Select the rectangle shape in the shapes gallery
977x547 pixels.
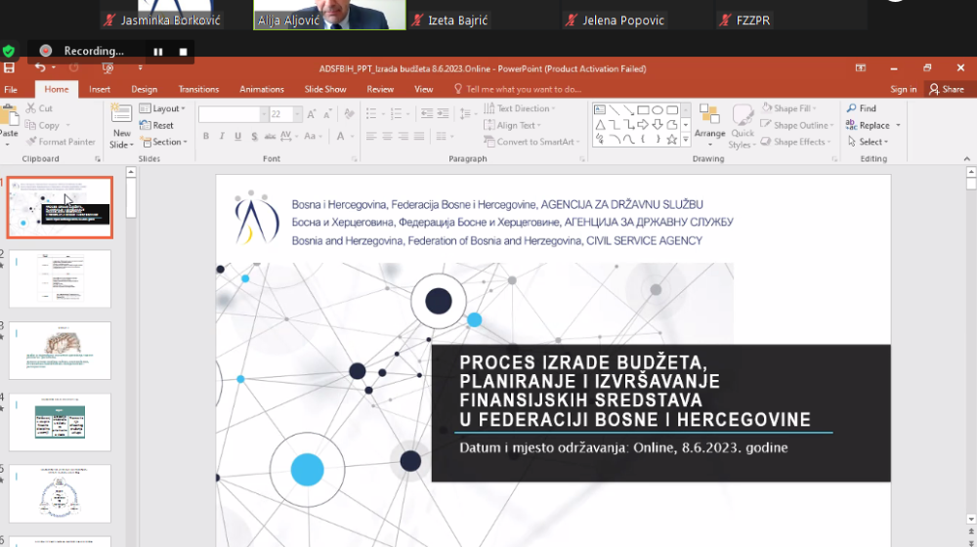[643, 110]
